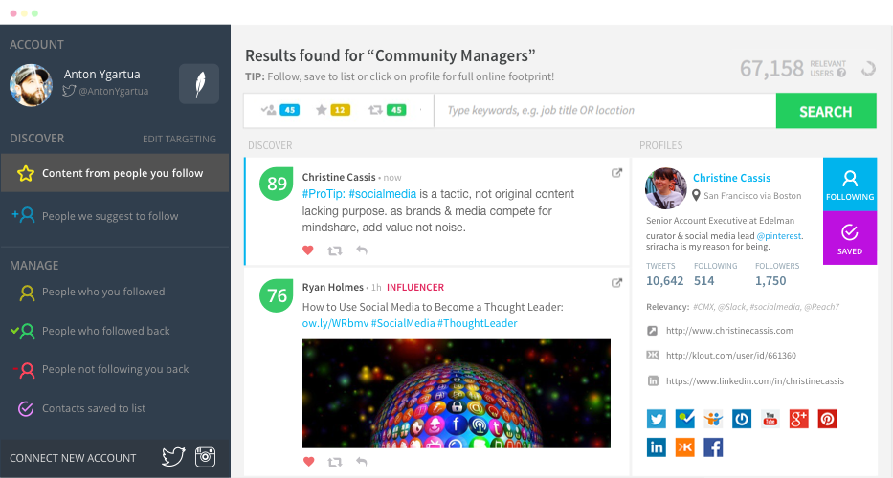Viewport: 893px width, 478px height.
Task: Click the keywords search input field
Action: coord(605,111)
